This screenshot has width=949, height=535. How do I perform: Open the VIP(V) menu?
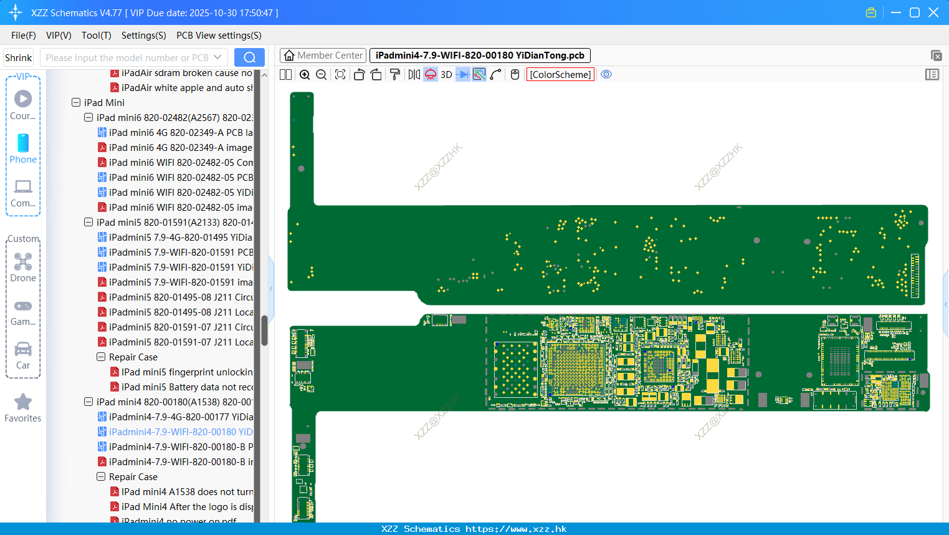[x=59, y=36]
